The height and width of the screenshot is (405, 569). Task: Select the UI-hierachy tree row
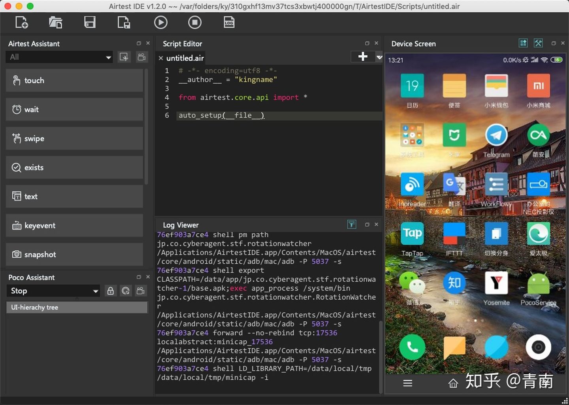tap(77, 307)
